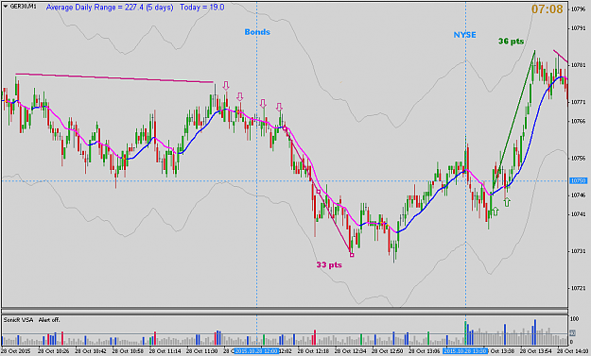Click the 28 Oct 12:34 time label
Viewport: 591px width, 356px height.
tap(350, 351)
